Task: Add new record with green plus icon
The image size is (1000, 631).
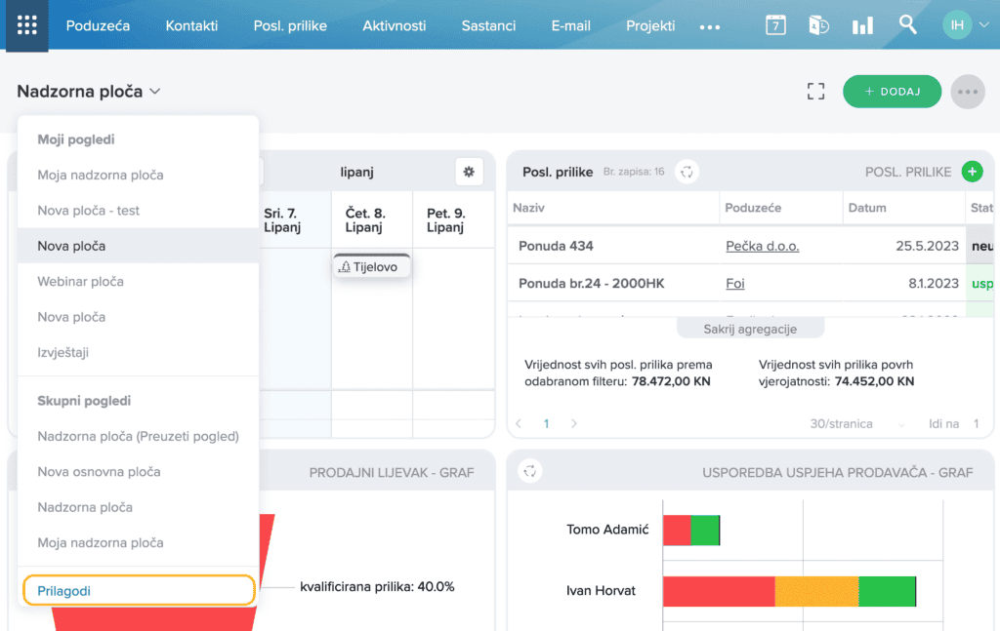Action: [x=972, y=172]
